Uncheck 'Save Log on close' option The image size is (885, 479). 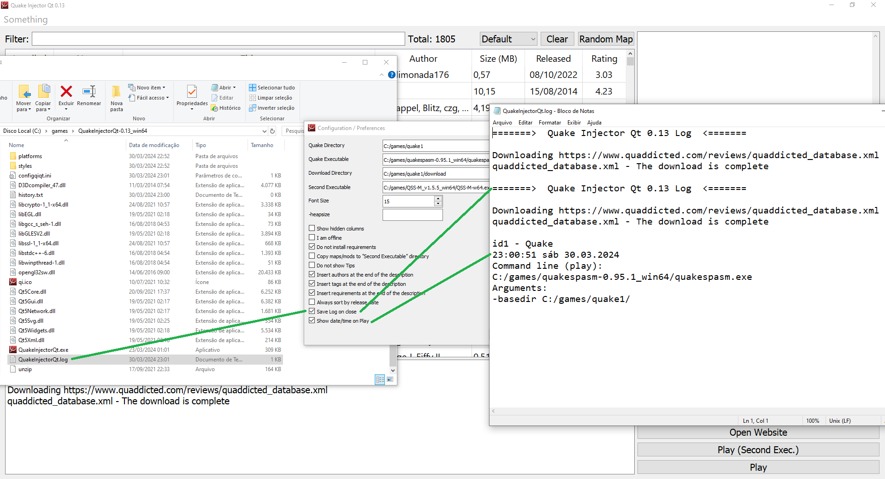pyautogui.click(x=312, y=311)
